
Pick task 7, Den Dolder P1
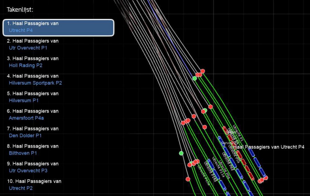[x=25, y=135]
